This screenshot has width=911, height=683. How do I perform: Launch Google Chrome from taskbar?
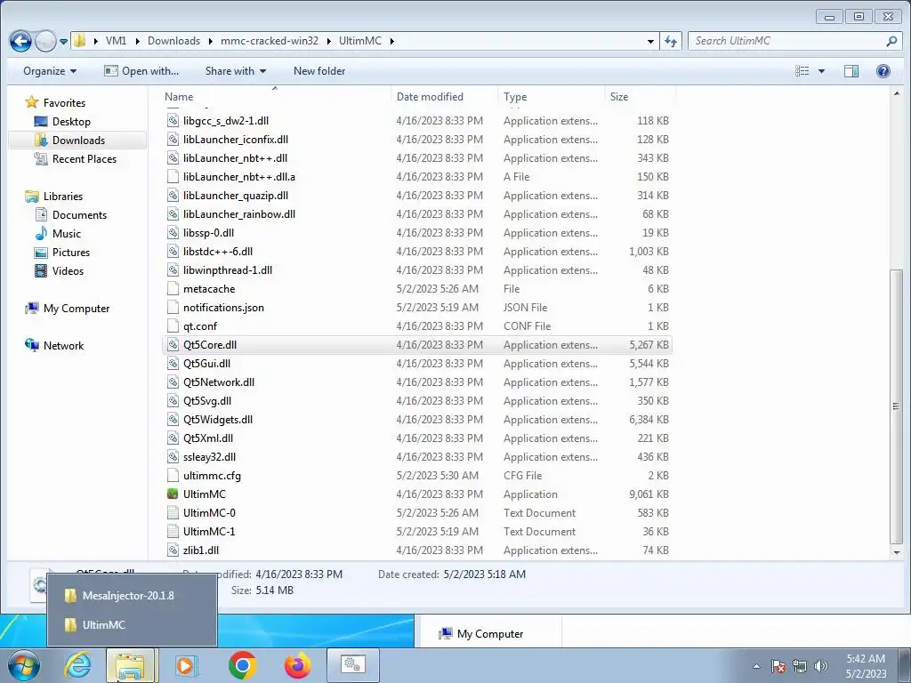pos(242,665)
